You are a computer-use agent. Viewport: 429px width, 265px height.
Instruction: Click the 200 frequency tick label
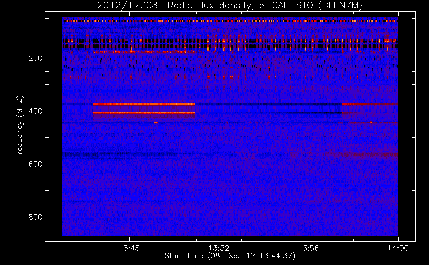(36, 58)
